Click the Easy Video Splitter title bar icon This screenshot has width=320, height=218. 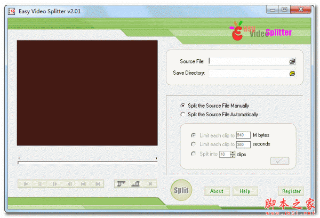(x=11, y=11)
